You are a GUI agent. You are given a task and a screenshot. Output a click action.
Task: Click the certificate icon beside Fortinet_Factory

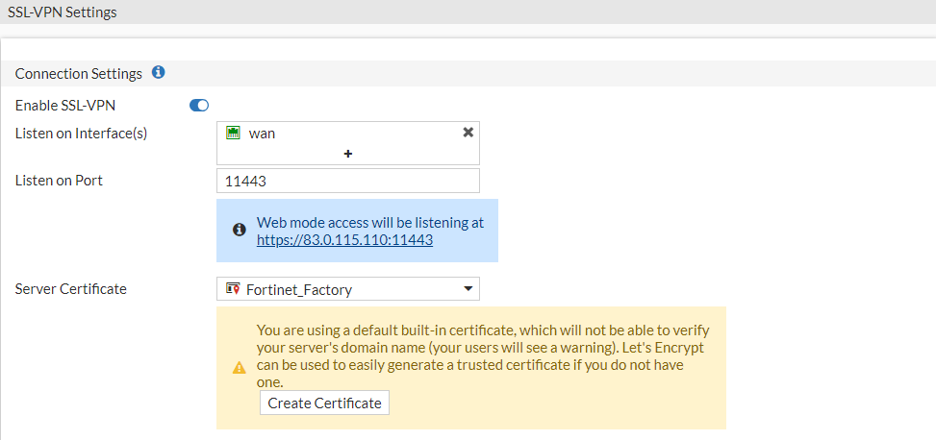tap(232, 288)
